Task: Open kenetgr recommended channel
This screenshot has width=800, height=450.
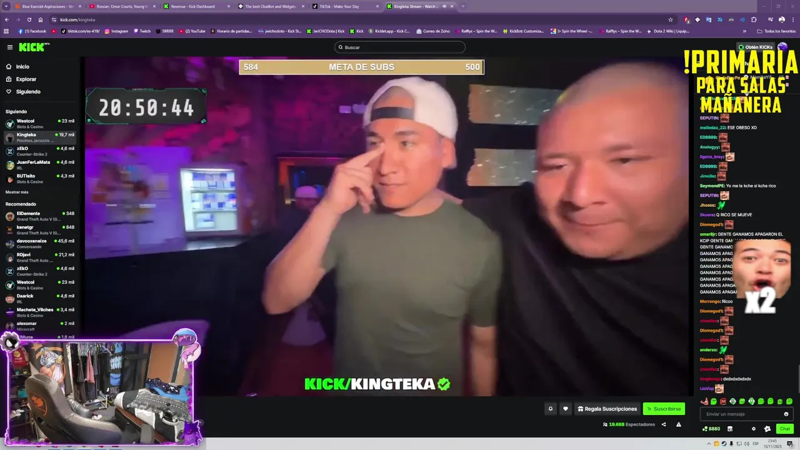Action: pyautogui.click(x=40, y=229)
